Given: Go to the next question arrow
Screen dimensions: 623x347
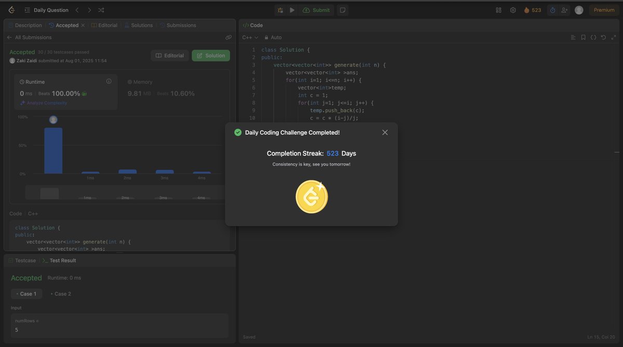Looking at the screenshot, I should [x=89, y=10].
